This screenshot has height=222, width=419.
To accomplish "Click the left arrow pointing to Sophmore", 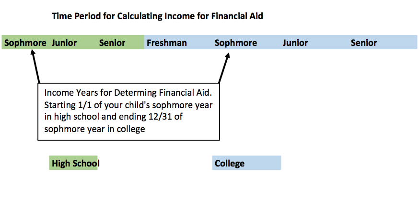I will click(35, 66).
